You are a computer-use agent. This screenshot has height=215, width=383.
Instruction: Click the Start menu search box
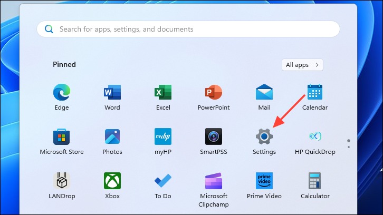[x=188, y=29]
